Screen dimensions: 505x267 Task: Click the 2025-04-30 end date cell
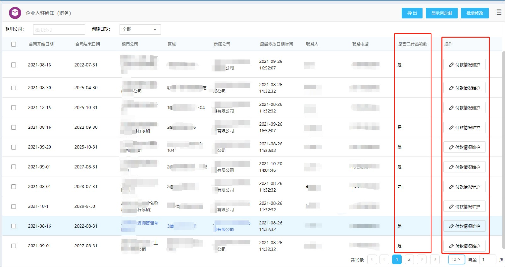pyautogui.click(x=86, y=88)
